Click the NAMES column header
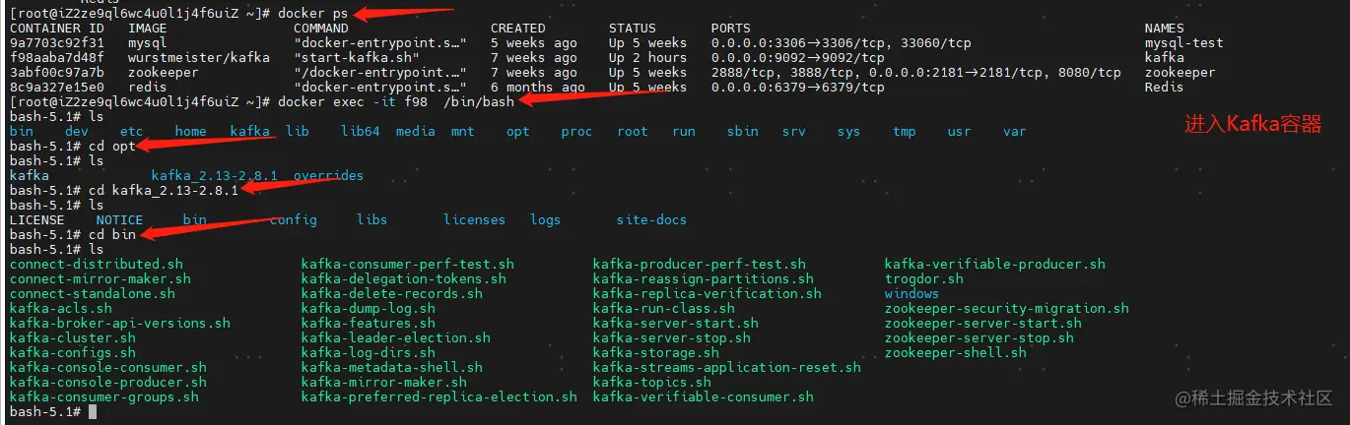 click(1164, 28)
